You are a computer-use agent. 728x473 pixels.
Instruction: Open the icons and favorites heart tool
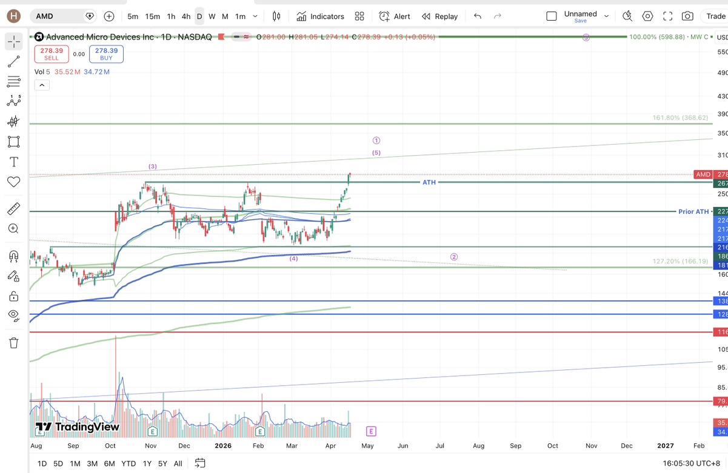tap(13, 182)
